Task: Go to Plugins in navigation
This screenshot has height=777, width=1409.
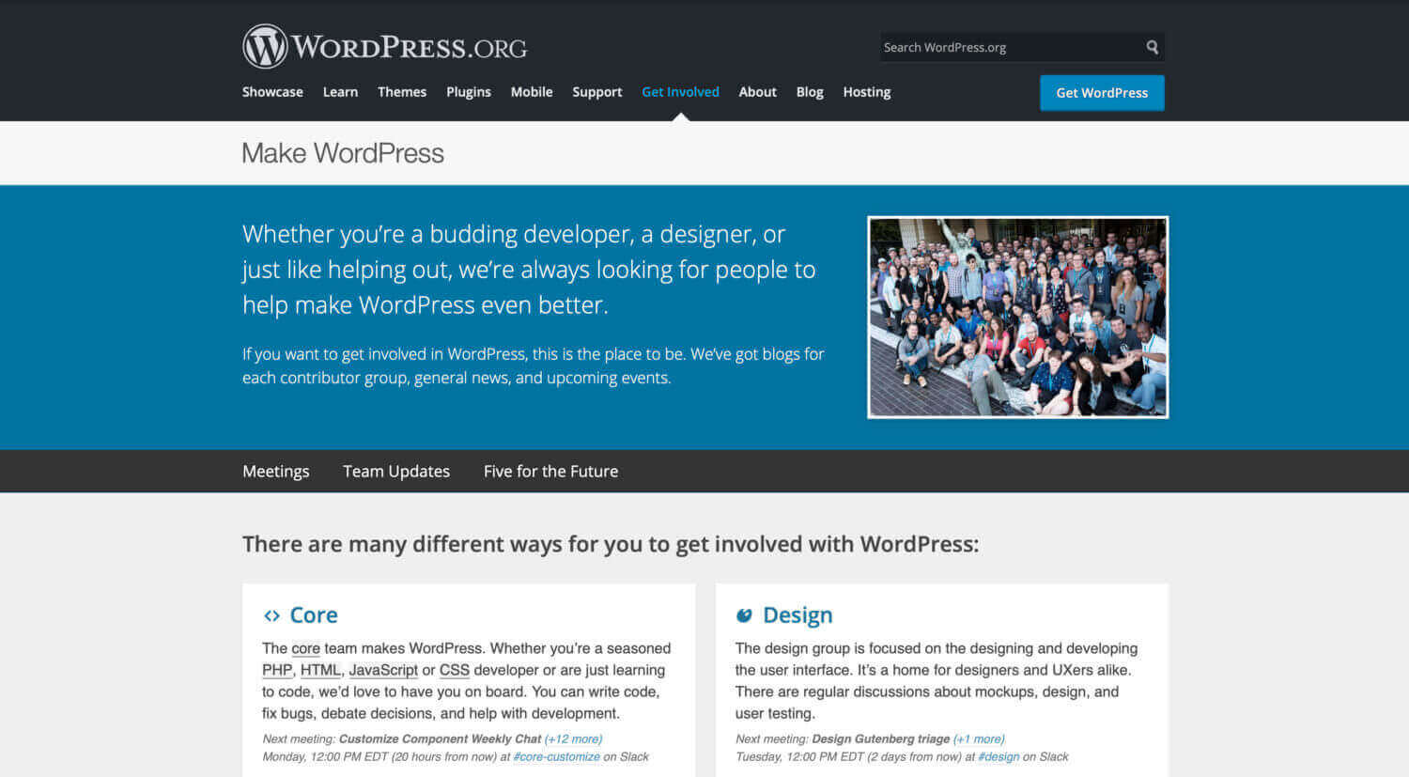Action: [469, 92]
